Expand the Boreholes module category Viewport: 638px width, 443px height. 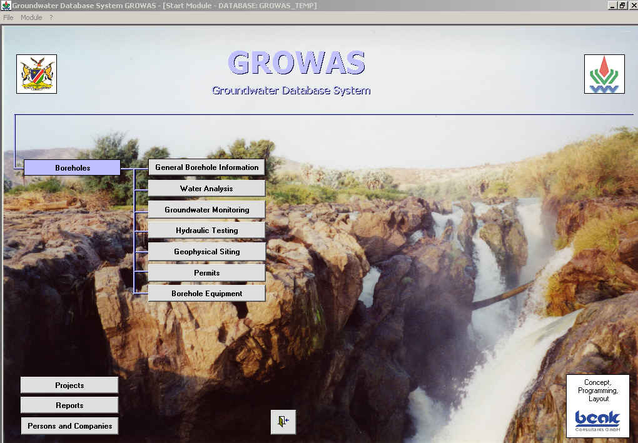coord(72,167)
